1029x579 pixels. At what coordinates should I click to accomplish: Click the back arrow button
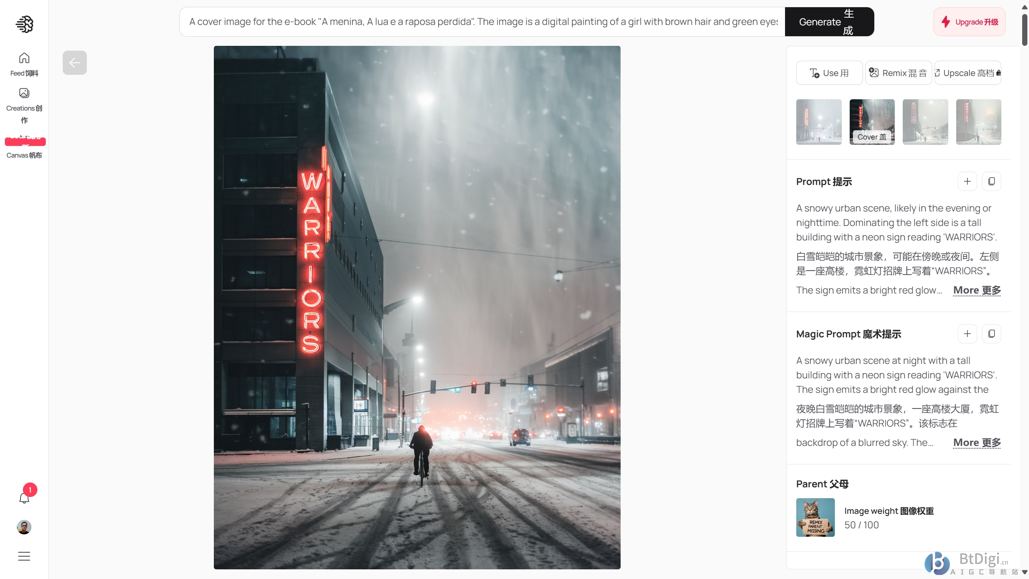(74, 63)
